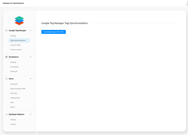Download the GTM import file

pos(54,32)
